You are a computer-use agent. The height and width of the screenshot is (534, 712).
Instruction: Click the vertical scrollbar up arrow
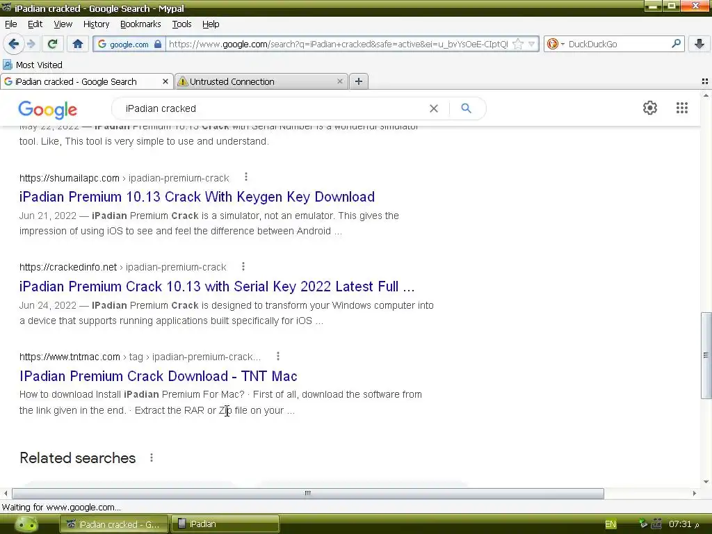click(x=706, y=96)
